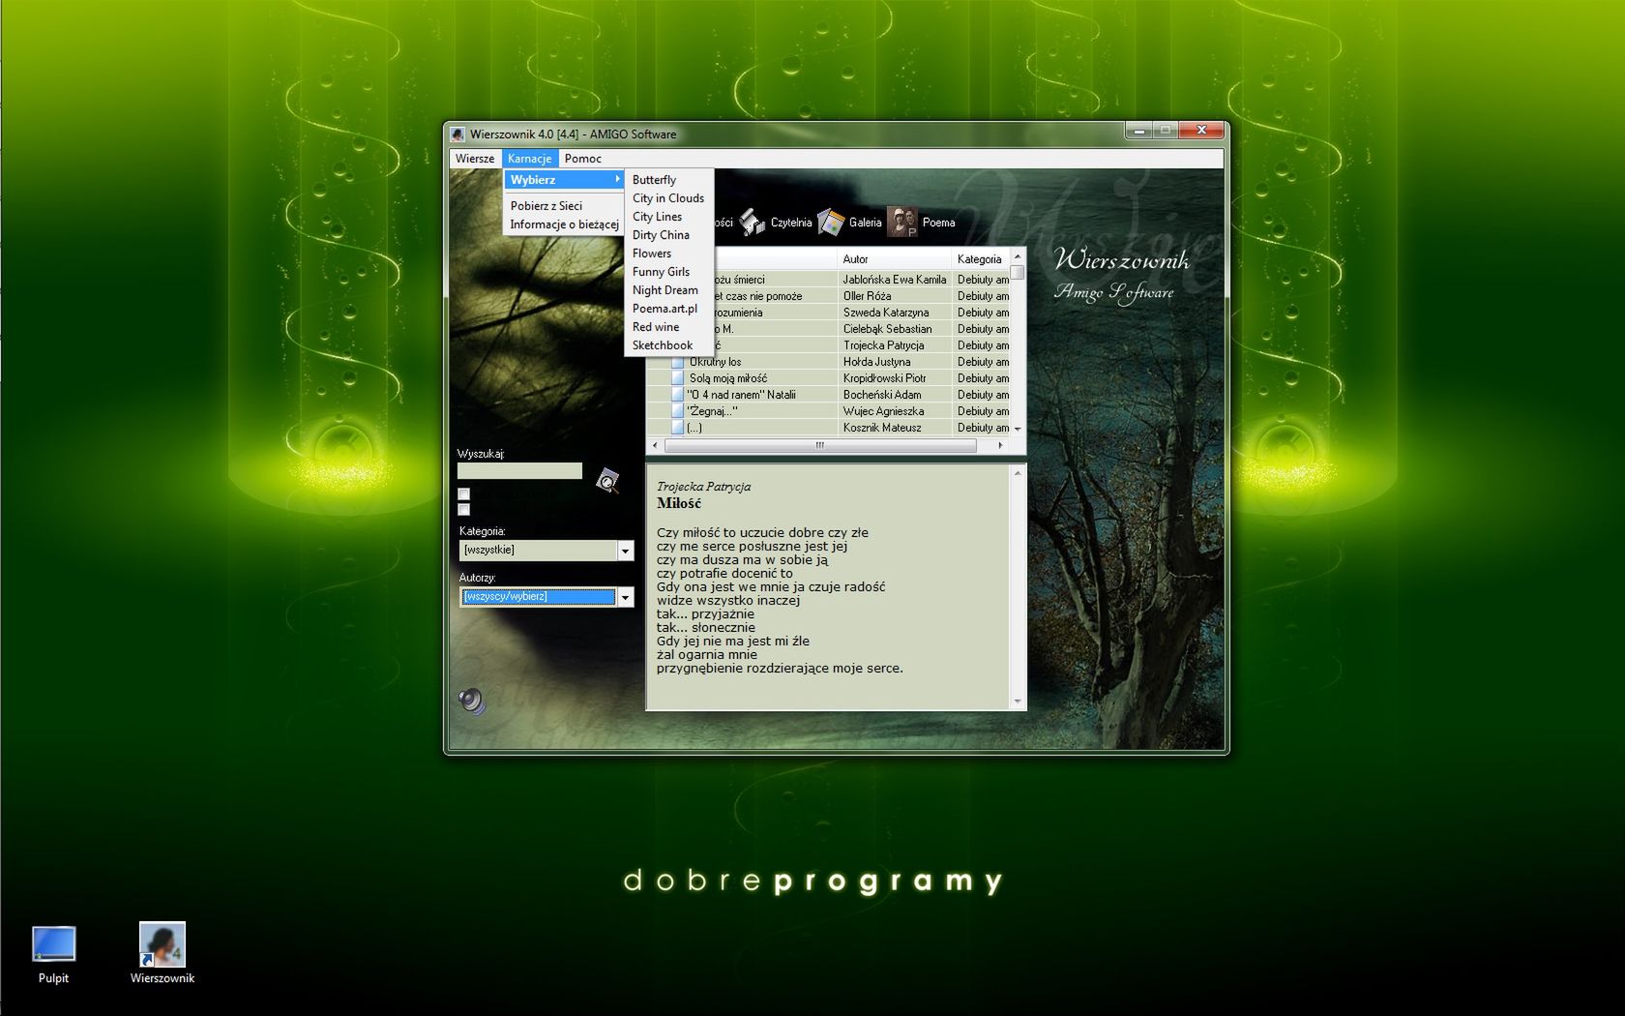Open Pulpit desktop icon
The height and width of the screenshot is (1016, 1625).
click(53, 943)
